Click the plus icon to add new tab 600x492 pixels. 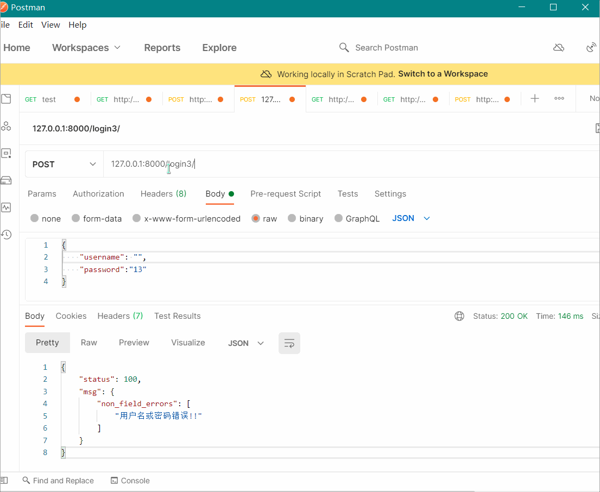point(535,99)
